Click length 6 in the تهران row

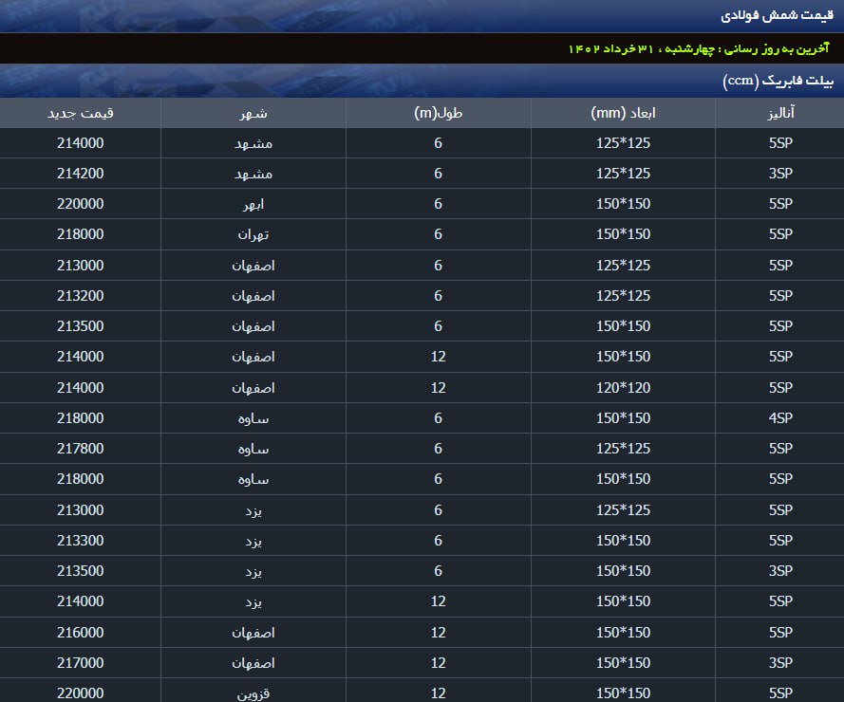tap(439, 234)
